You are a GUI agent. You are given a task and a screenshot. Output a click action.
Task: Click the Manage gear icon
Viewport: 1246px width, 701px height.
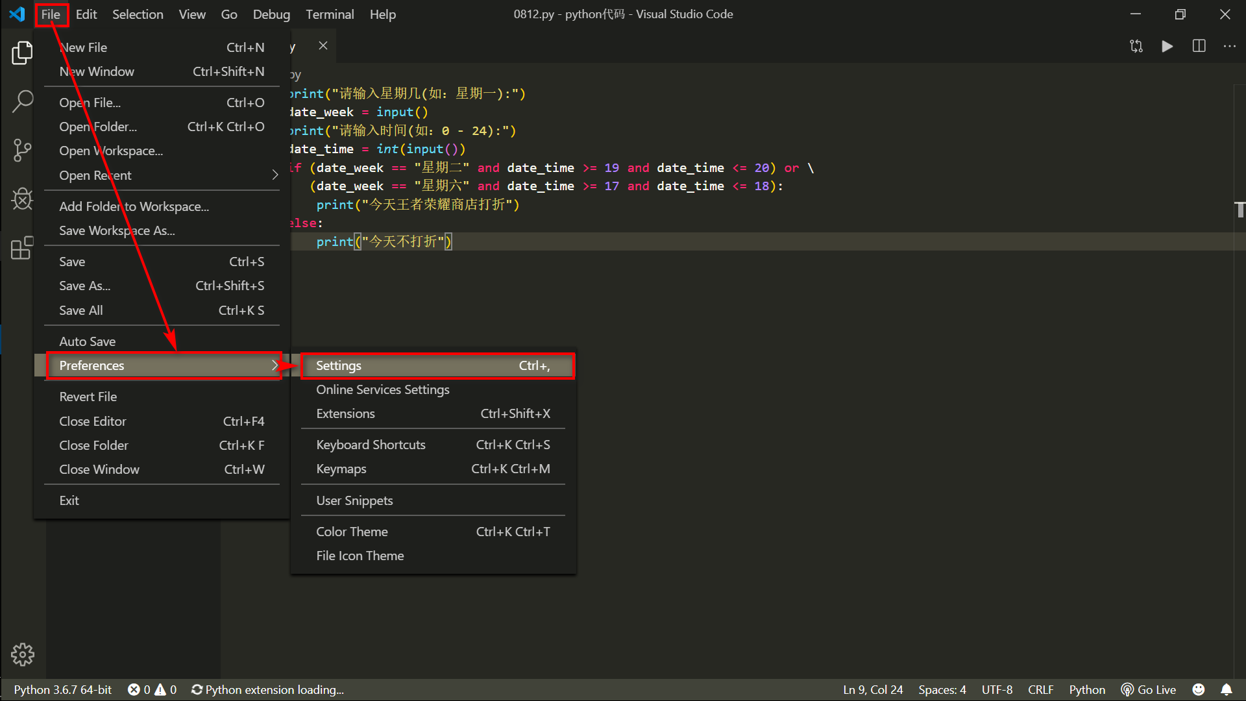click(x=22, y=654)
